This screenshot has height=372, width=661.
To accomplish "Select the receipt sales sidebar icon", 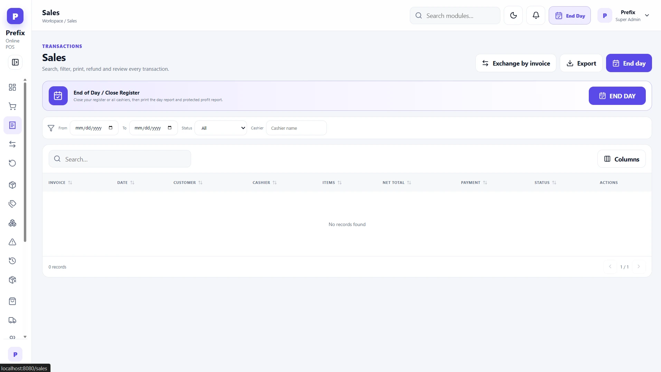I will pos(12,125).
